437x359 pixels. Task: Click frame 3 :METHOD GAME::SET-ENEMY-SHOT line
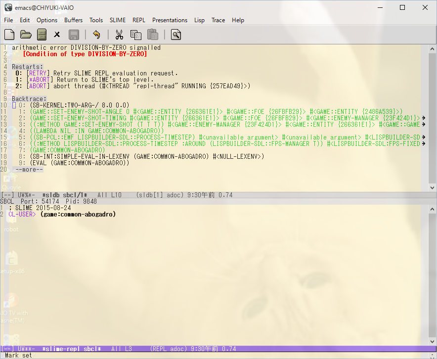pos(225,124)
